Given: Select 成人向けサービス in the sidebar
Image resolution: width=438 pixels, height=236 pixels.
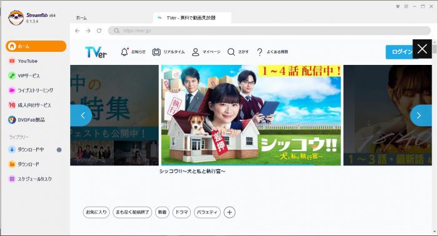Looking at the screenshot, I should 30,105.
